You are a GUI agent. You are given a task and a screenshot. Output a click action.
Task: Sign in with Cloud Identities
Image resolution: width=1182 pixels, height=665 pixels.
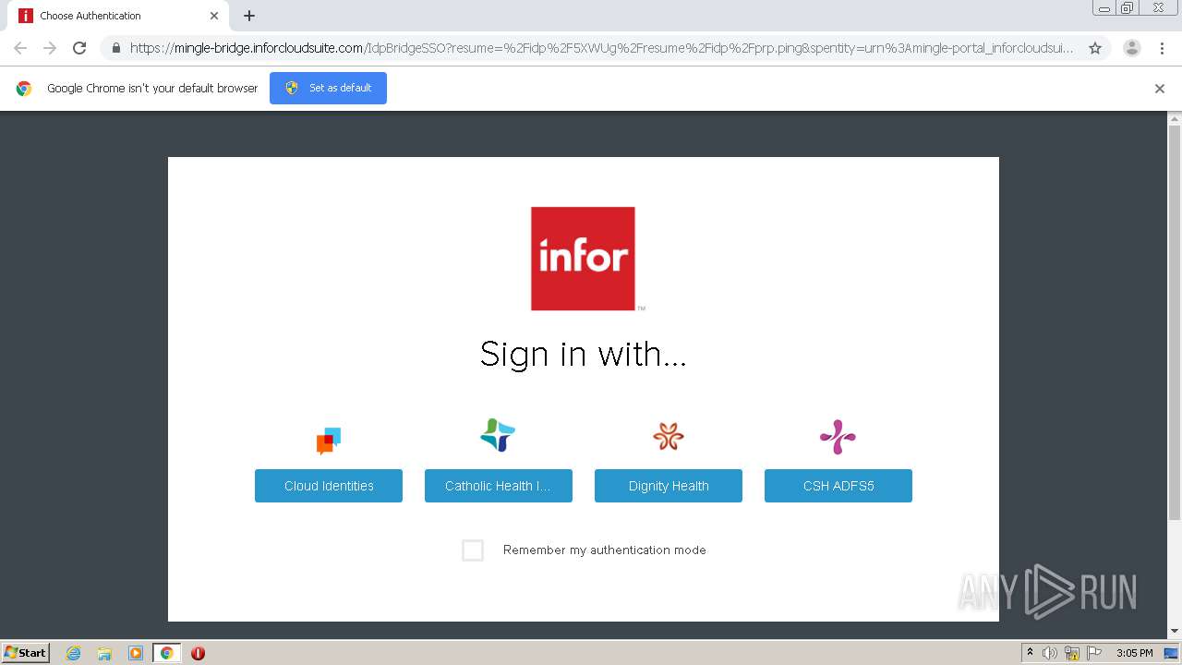pyautogui.click(x=329, y=486)
